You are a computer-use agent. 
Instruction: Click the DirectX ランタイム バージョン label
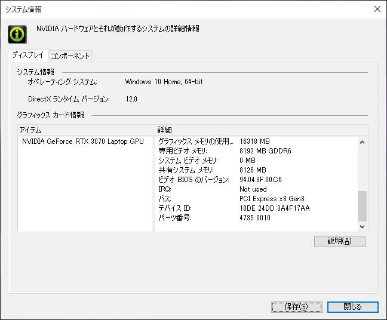point(69,99)
